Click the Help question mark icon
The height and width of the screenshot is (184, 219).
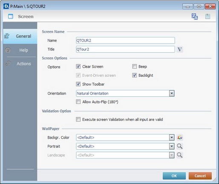click(x=8, y=50)
